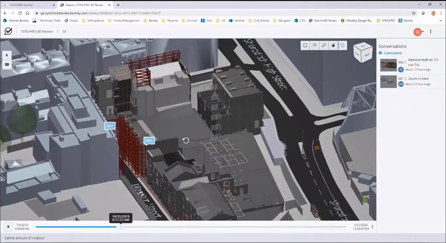Image resolution: width=446 pixels, height=243 pixels.
Task: Open the Synchro4D Review bookmark
Action: click(323, 21)
